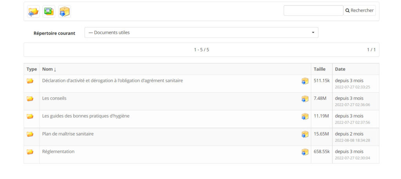Click the Taille column header
This screenshot has width=401, height=179.
click(x=320, y=69)
